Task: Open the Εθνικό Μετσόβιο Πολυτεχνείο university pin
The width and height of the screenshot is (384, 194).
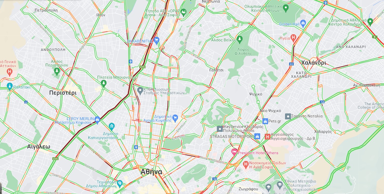Action: pos(280,184)
